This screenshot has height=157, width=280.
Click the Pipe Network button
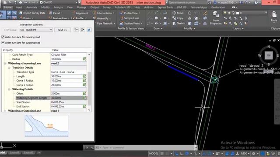pos(105,23)
